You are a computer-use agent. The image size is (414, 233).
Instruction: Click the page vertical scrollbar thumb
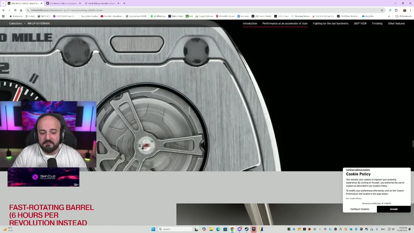coord(413,144)
